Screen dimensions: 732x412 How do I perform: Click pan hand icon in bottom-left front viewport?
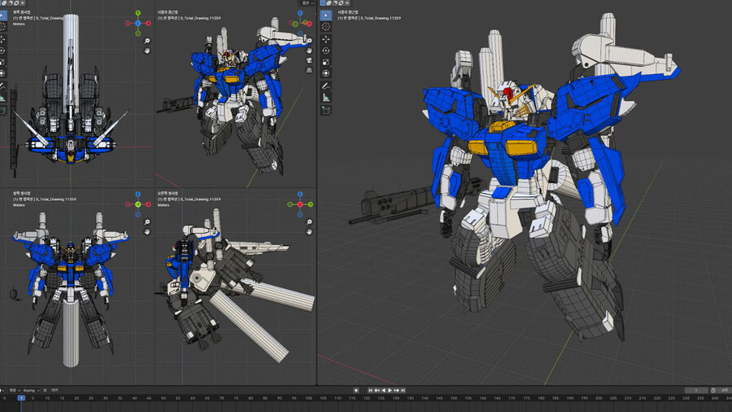147,231
